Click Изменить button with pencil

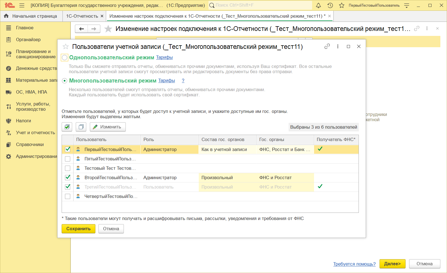(108, 127)
